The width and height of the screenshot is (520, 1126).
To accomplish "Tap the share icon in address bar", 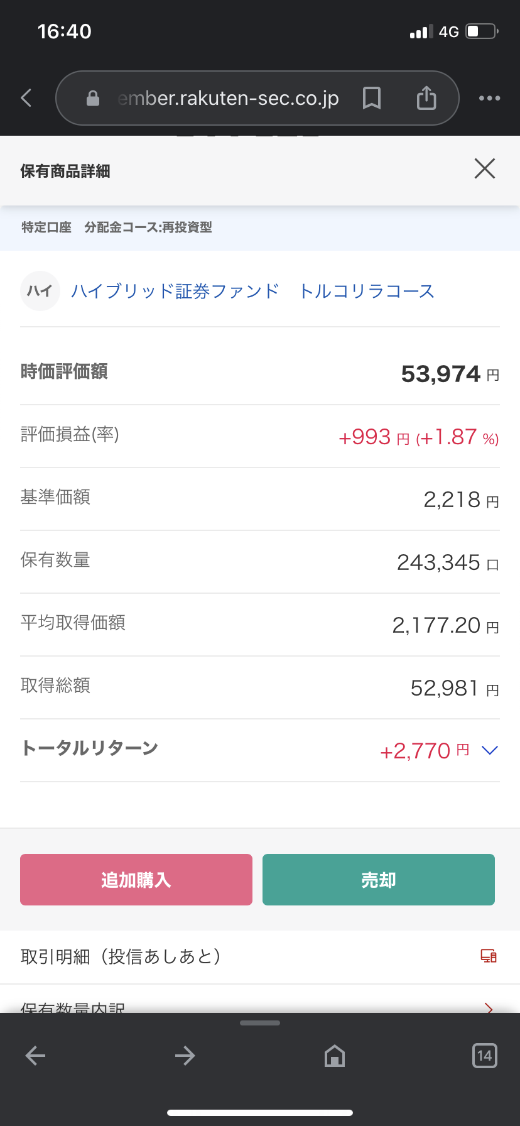I will point(426,98).
